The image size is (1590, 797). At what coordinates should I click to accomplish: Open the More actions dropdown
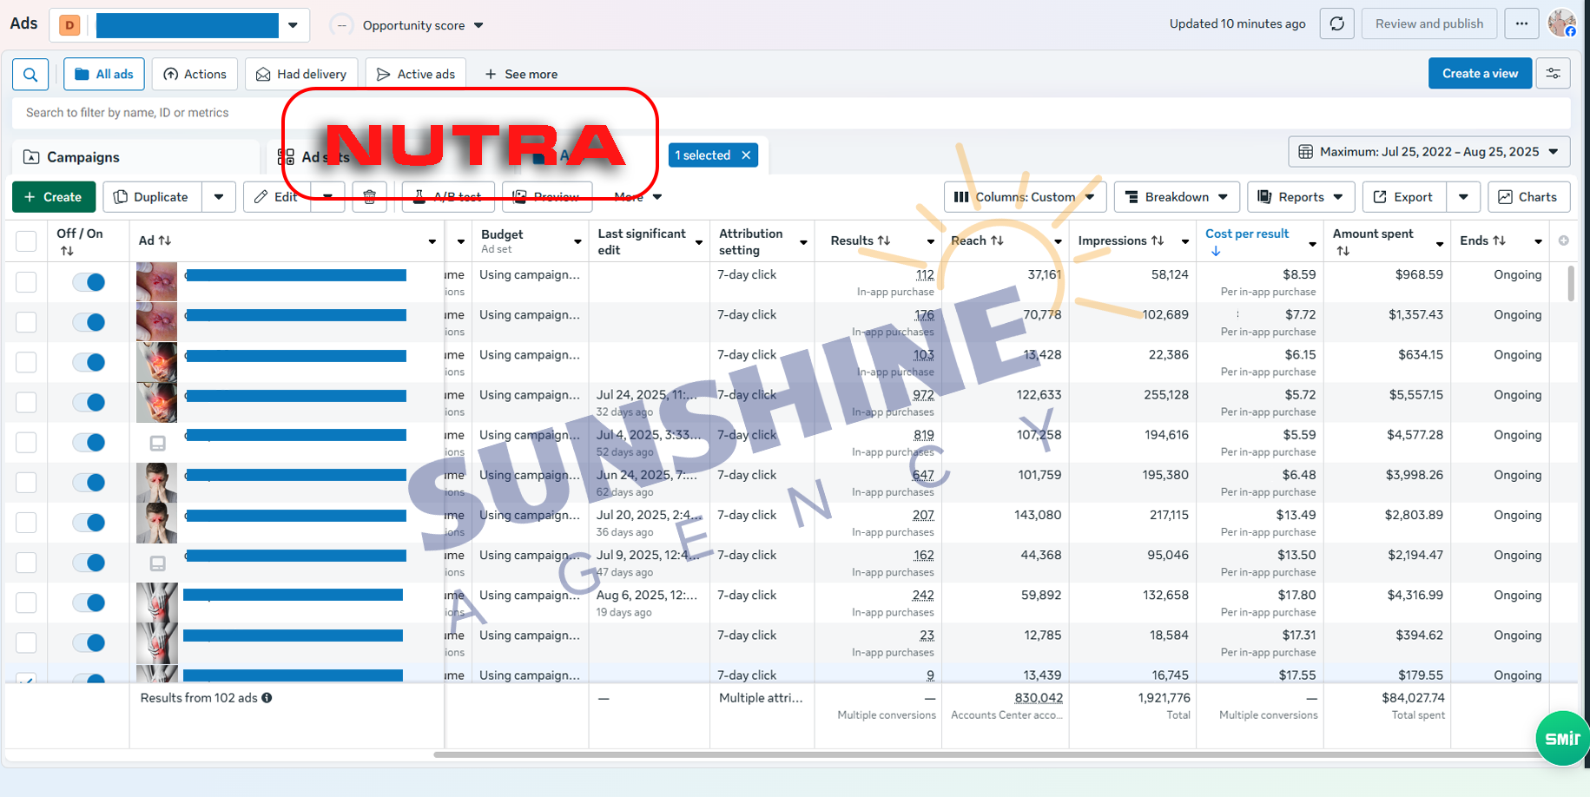pos(637,197)
